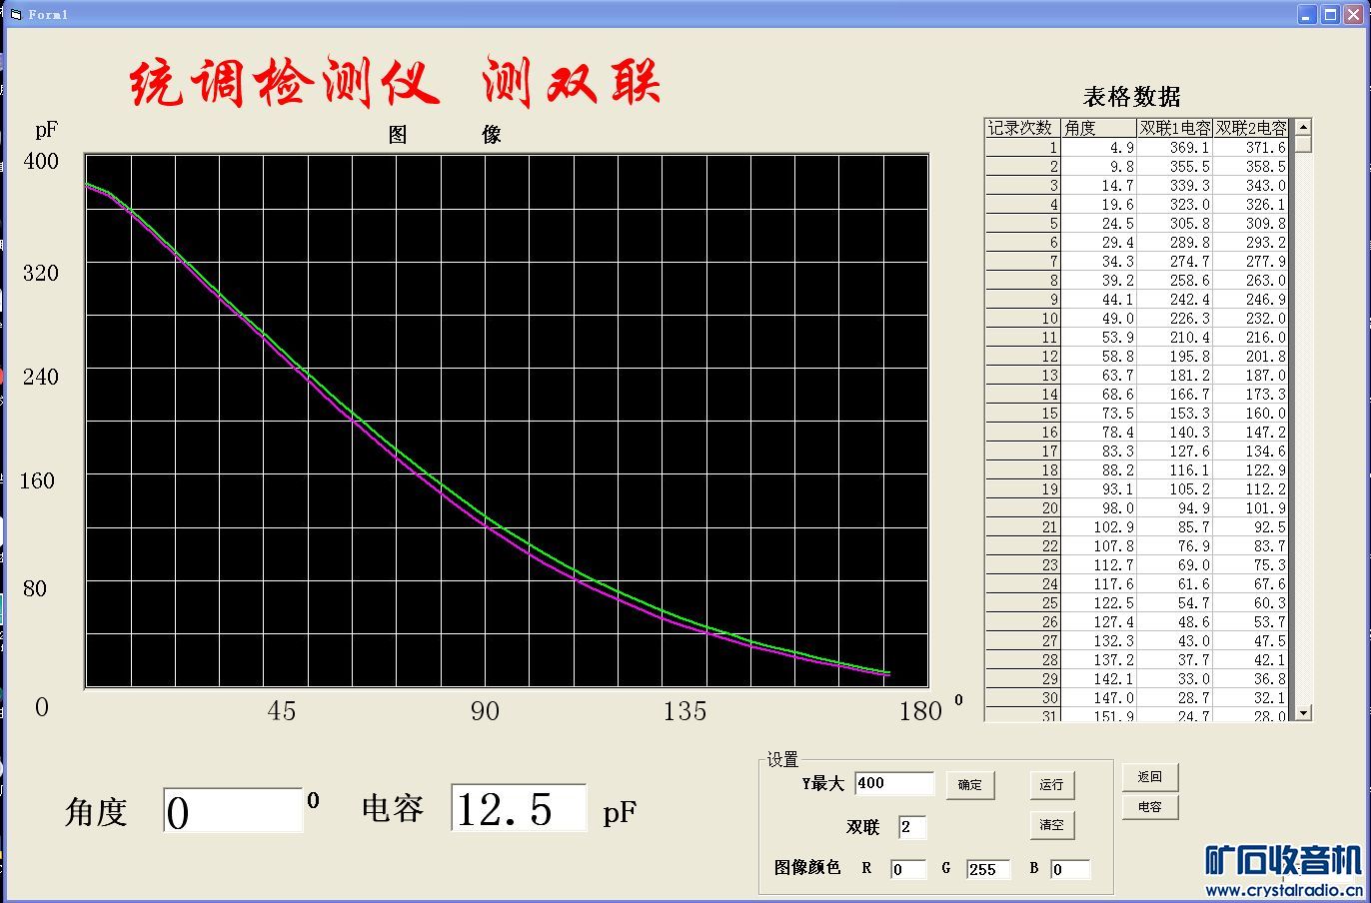The image size is (1371, 903).
Task: Select cell 181.2 in row 13
Action: click(1175, 376)
